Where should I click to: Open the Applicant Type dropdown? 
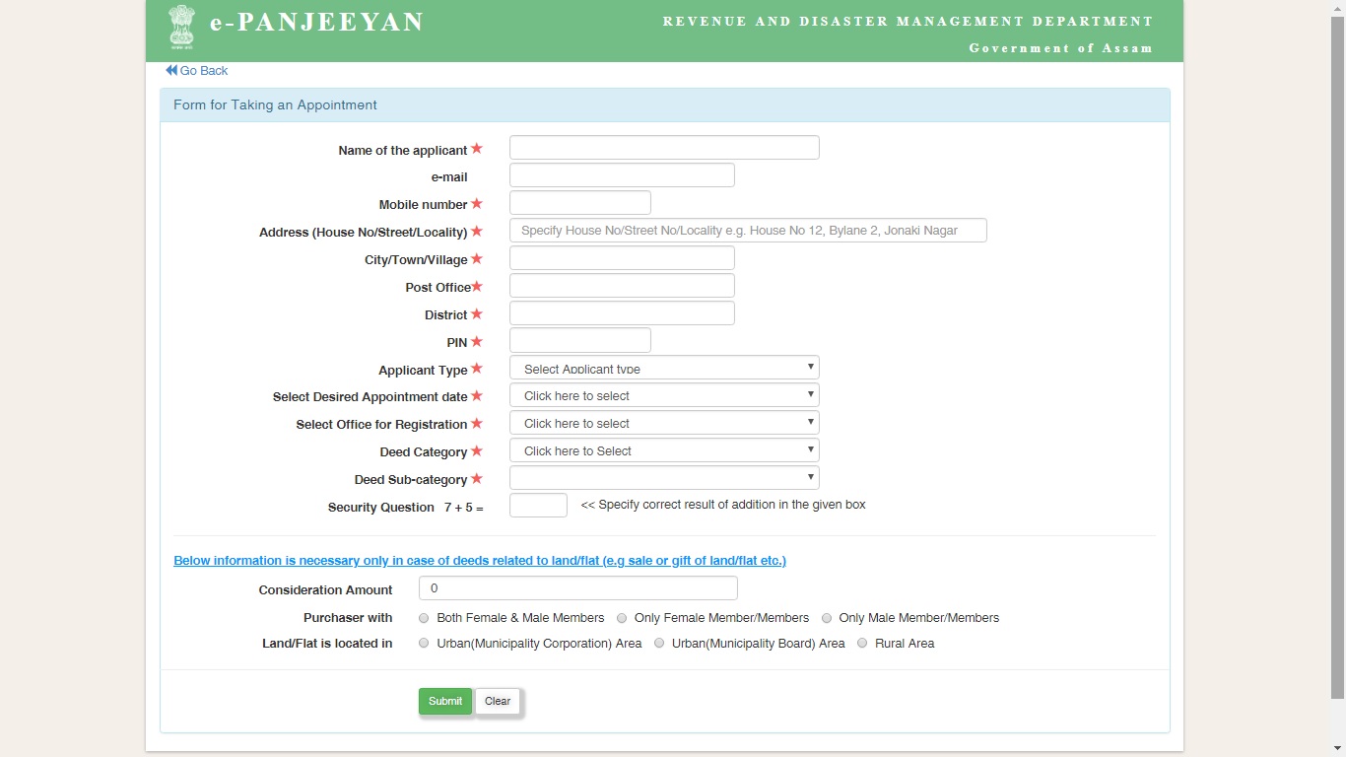663,367
